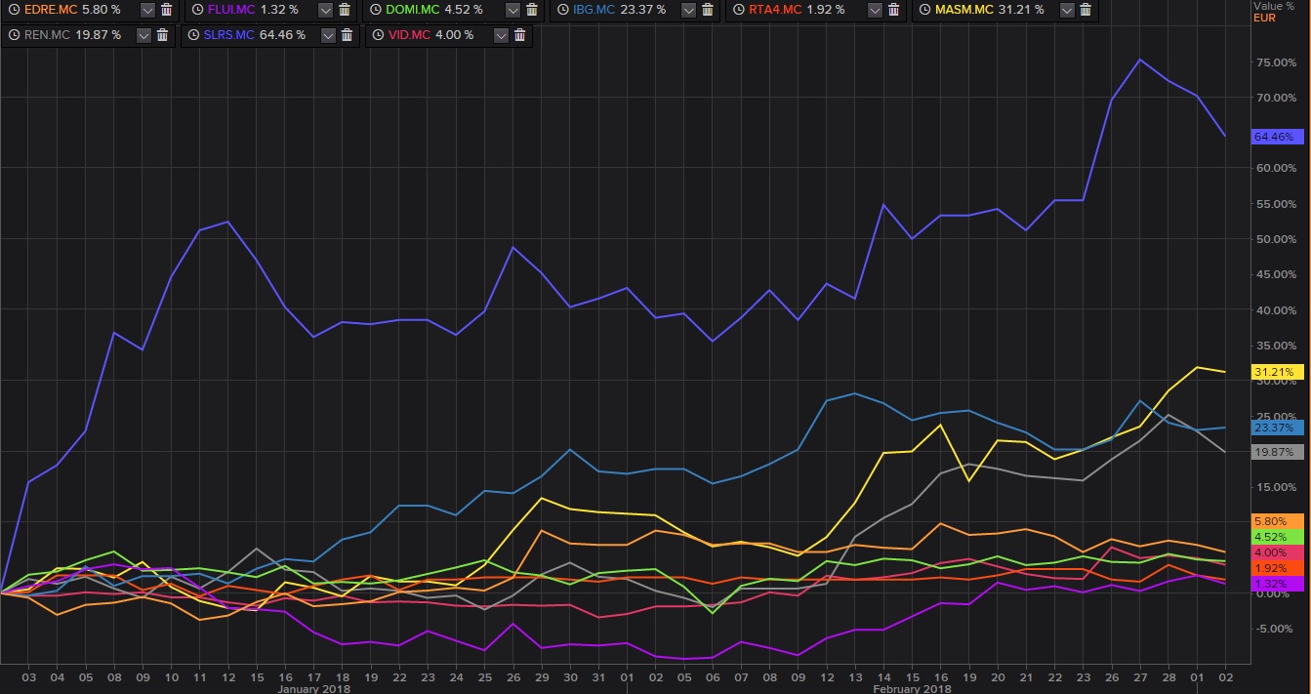
Task: Click the MASM.MC trash icon
Action: coord(1084,10)
